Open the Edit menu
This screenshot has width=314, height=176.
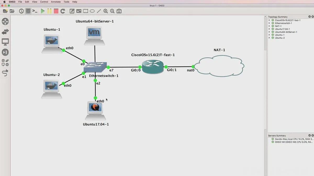pyautogui.click(x=27, y=2)
